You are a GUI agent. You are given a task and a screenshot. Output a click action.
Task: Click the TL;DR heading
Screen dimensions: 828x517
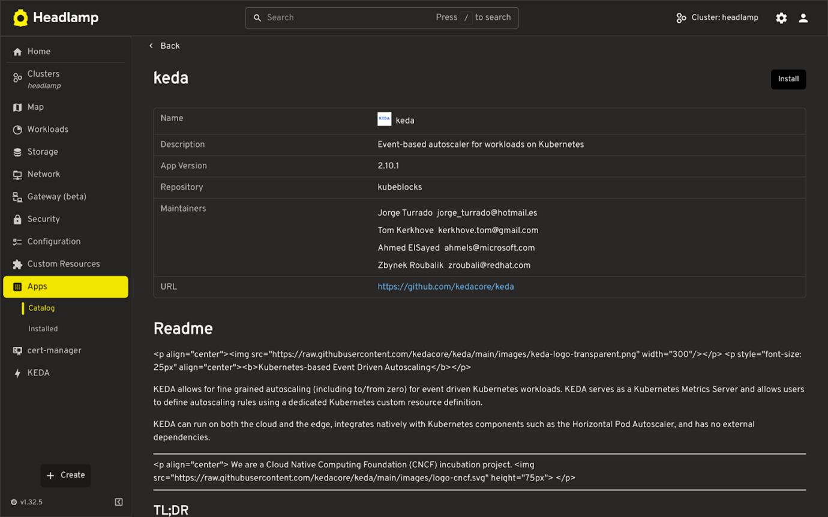pos(171,510)
